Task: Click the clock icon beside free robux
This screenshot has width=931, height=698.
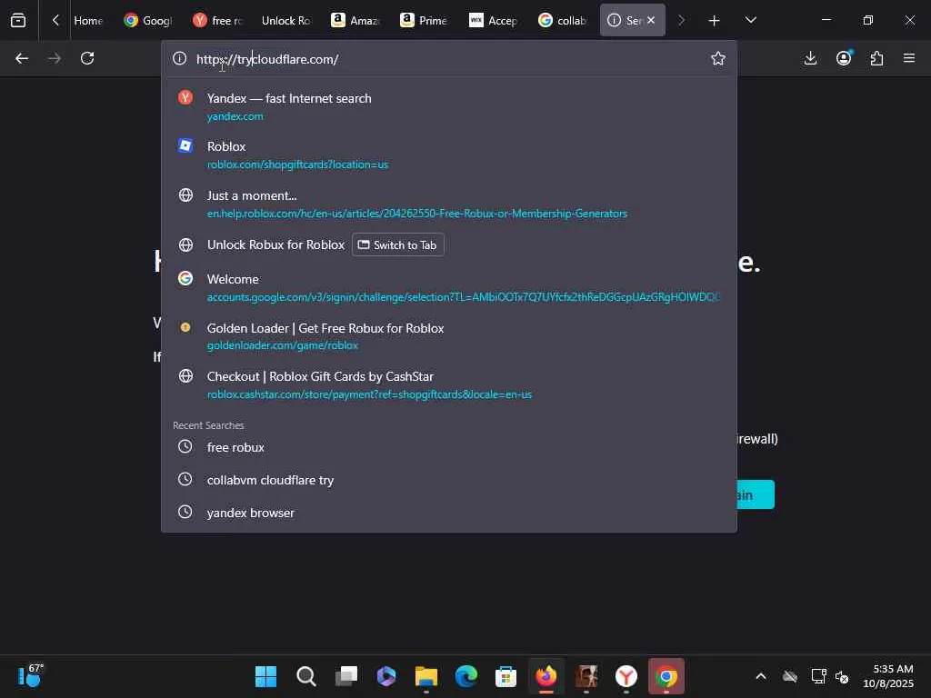Action: 185,446
